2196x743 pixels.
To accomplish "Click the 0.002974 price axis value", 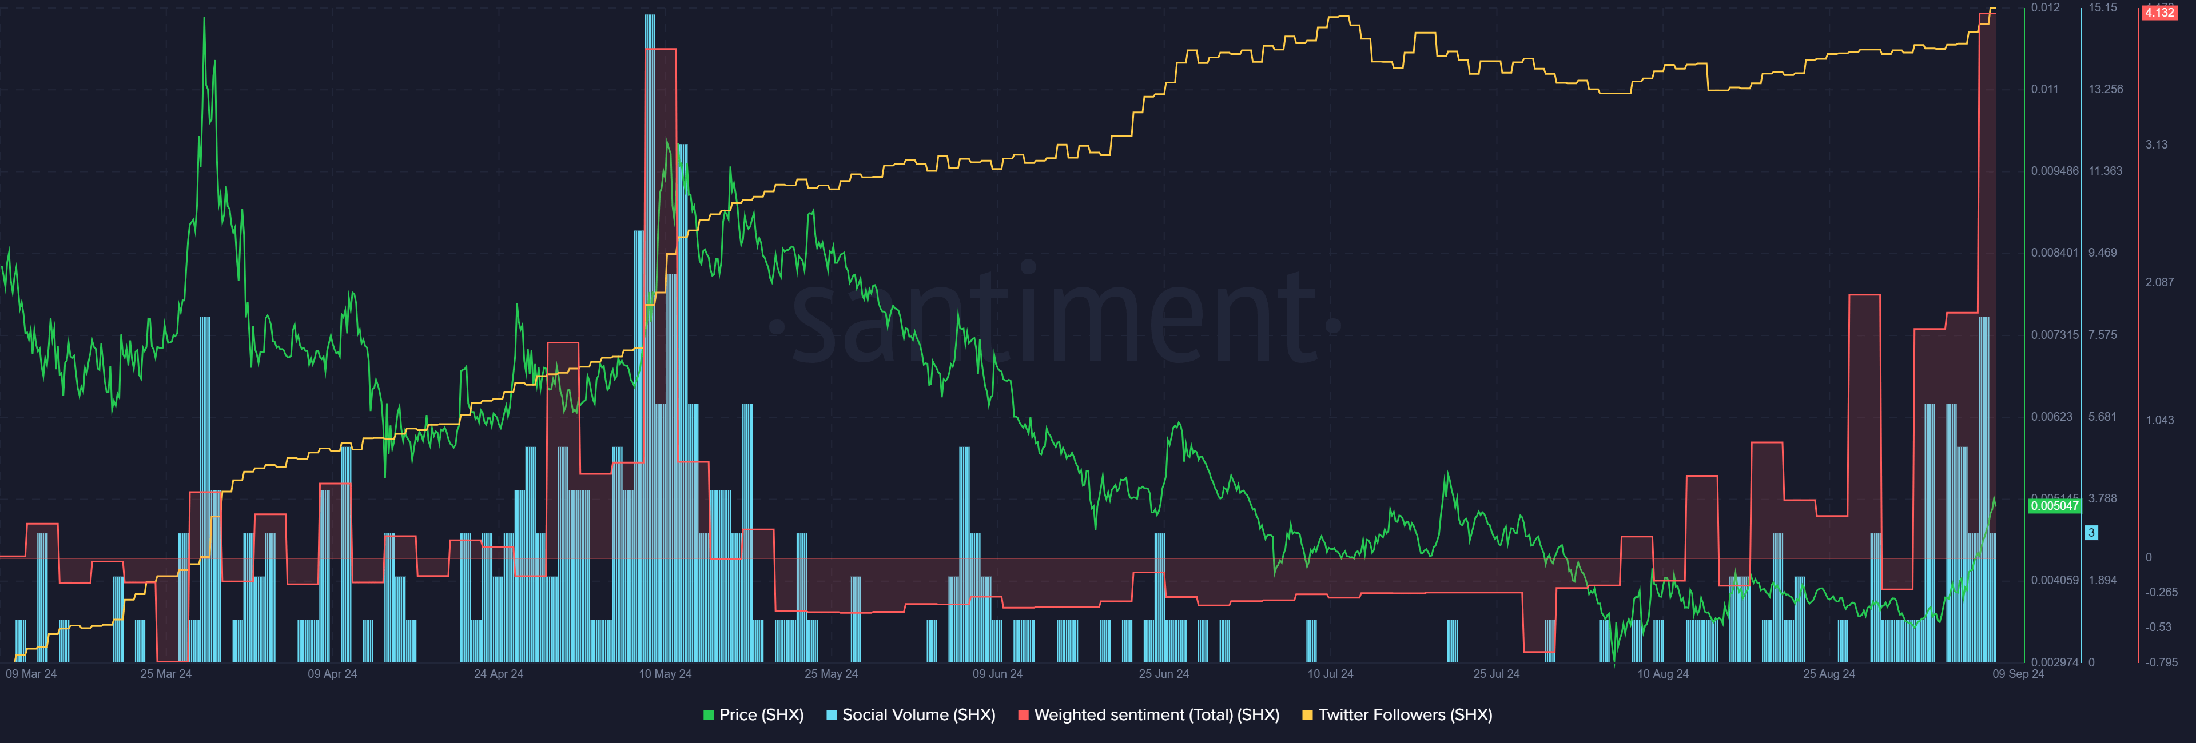I will pyautogui.click(x=2055, y=662).
